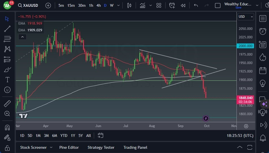269x153 pixels.
Task: Open the ideas stream broadcast panel
Action: [263, 112]
